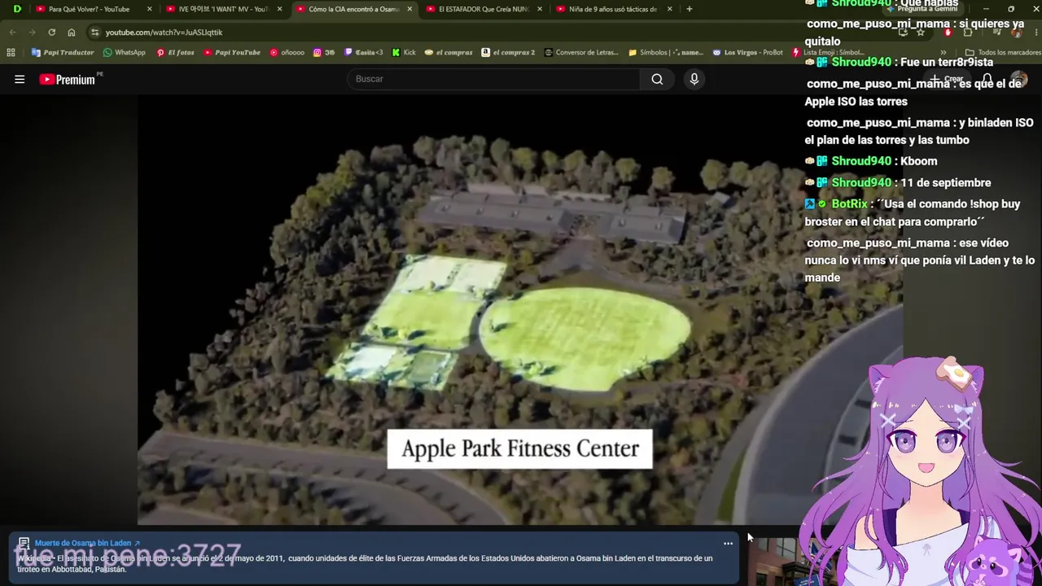Select the youtube.com address bar URL
Screen dimensions: 1042x586
164,33
